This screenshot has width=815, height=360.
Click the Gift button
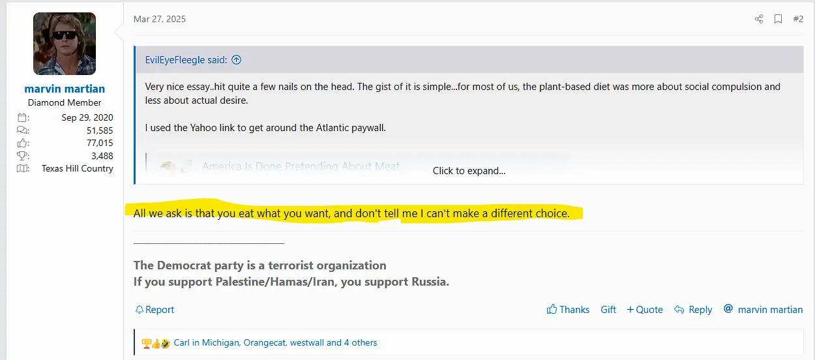(608, 310)
